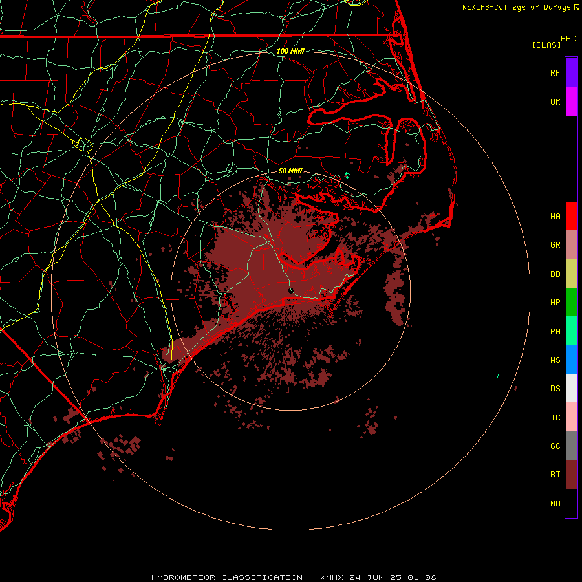Click the BD legend label
The height and width of the screenshot is (582, 582).
[x=555, y=274]
